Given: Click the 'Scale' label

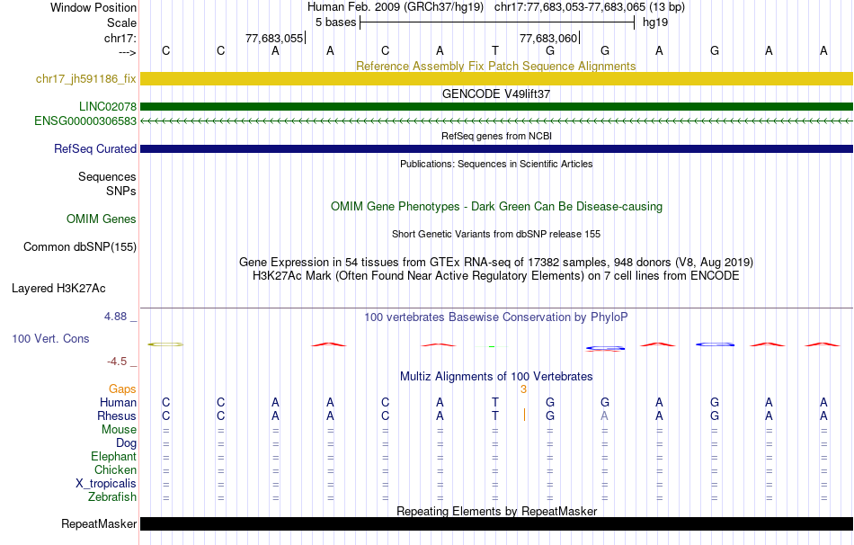Looking at the screenshot, I should 122,22.
